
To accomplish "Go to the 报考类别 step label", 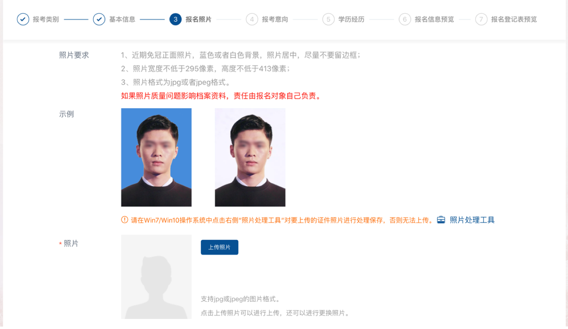I will point(46,19).
